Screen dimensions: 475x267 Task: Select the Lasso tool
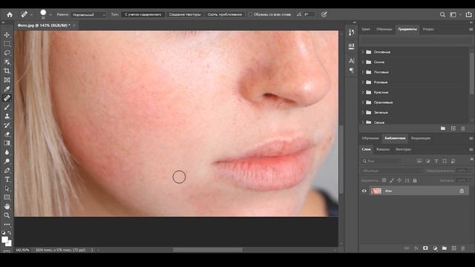pos(7,53)
